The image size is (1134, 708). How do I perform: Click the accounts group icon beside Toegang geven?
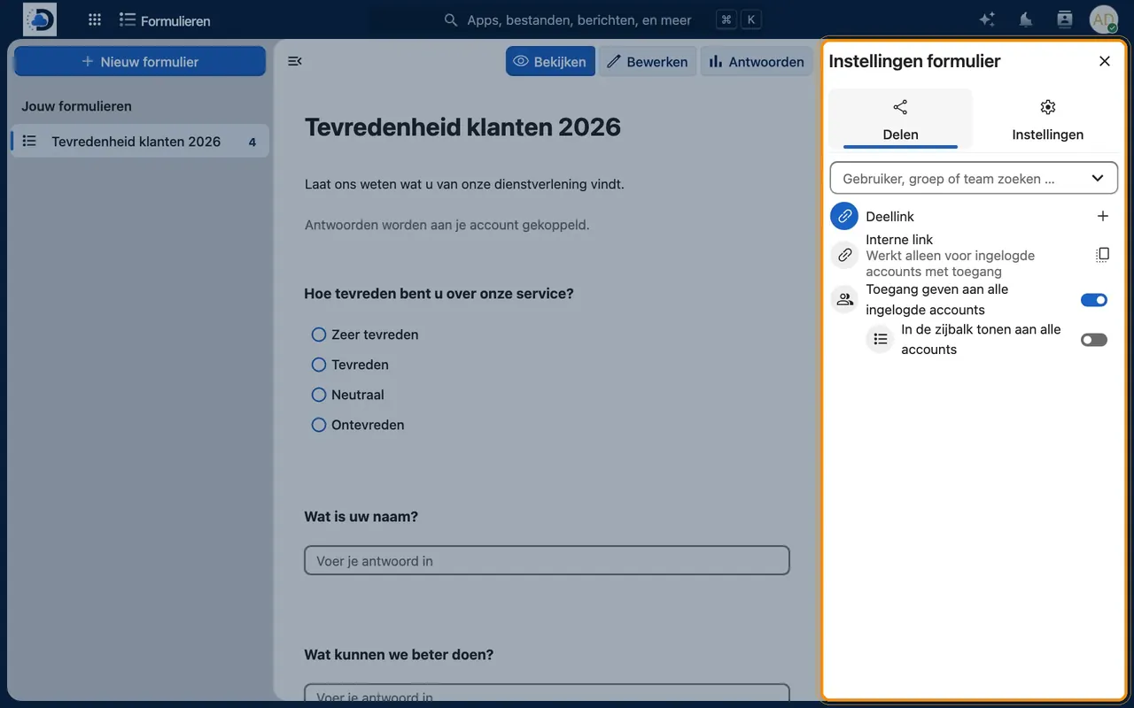pyautogui.click(x=845, y=299)
